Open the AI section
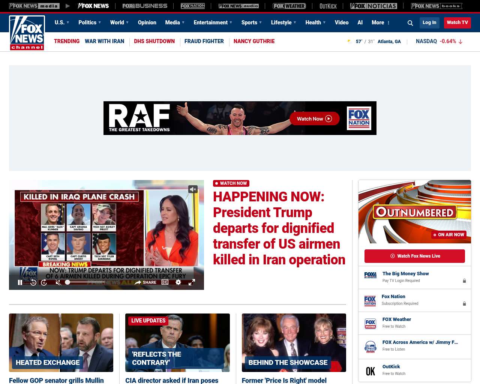 pyautogui.click(x=360, y=22)
